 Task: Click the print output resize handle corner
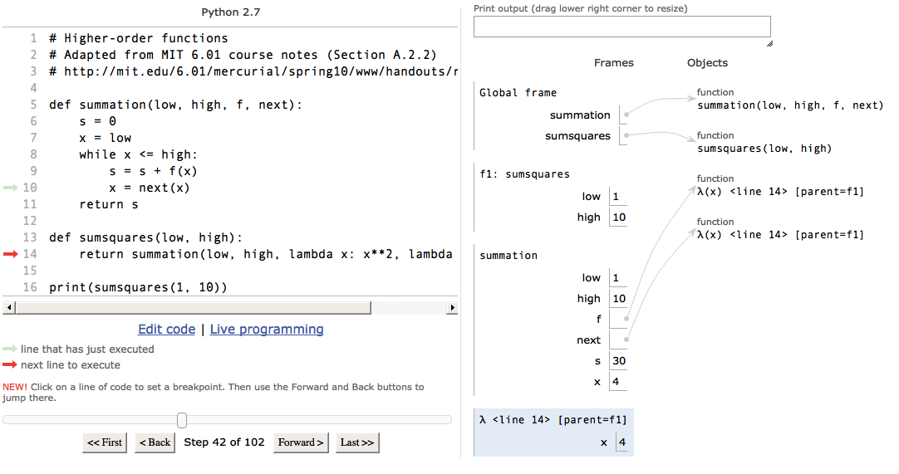tap(769, 43)
